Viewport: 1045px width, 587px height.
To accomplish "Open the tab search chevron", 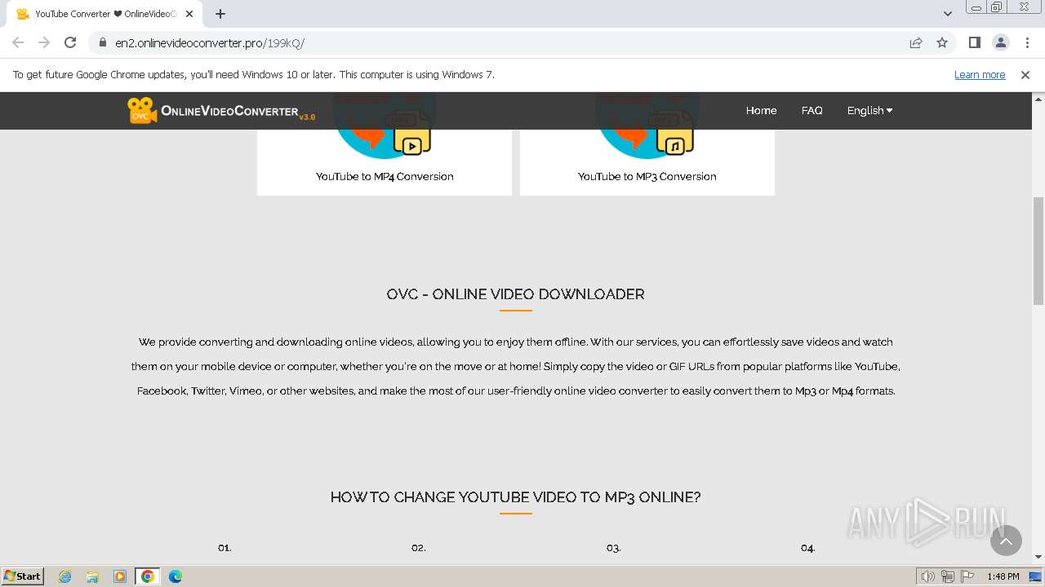I will pos(947,14).
